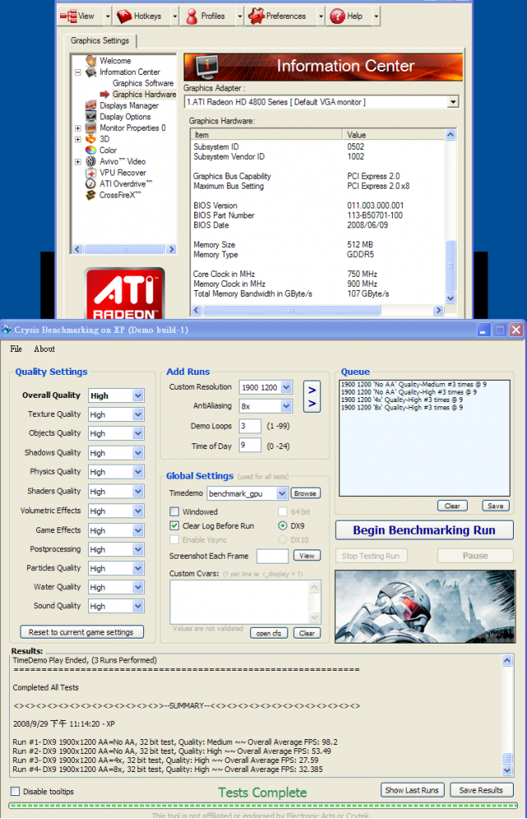Viewport: 527px width, 819px height.
Task: Expand the Monitor Properties 0 node
Action: 77,129
